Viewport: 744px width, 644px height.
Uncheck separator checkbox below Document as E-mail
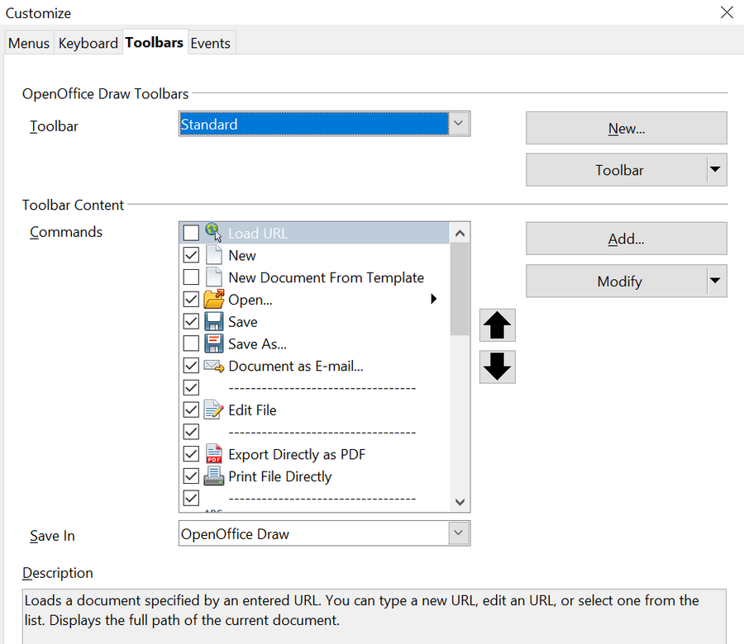[x=191, y=387]
